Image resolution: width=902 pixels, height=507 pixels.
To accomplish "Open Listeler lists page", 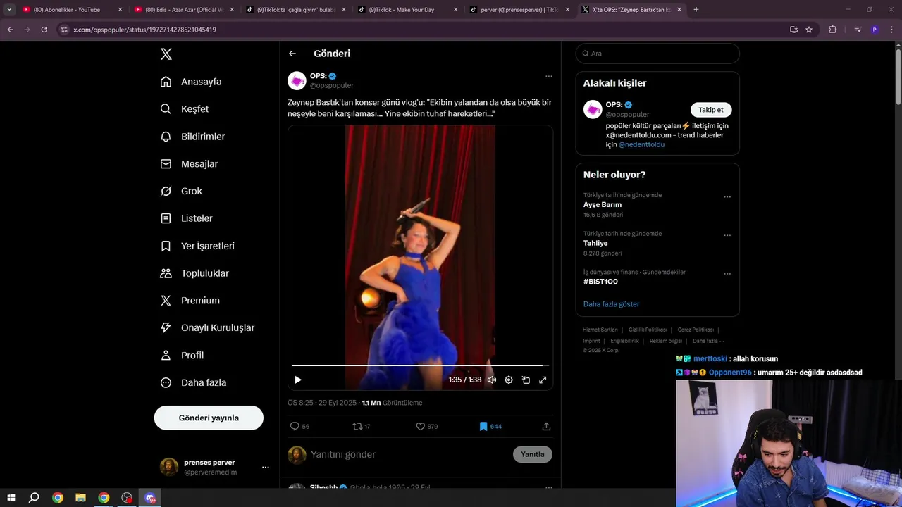I will click(186, 218).
